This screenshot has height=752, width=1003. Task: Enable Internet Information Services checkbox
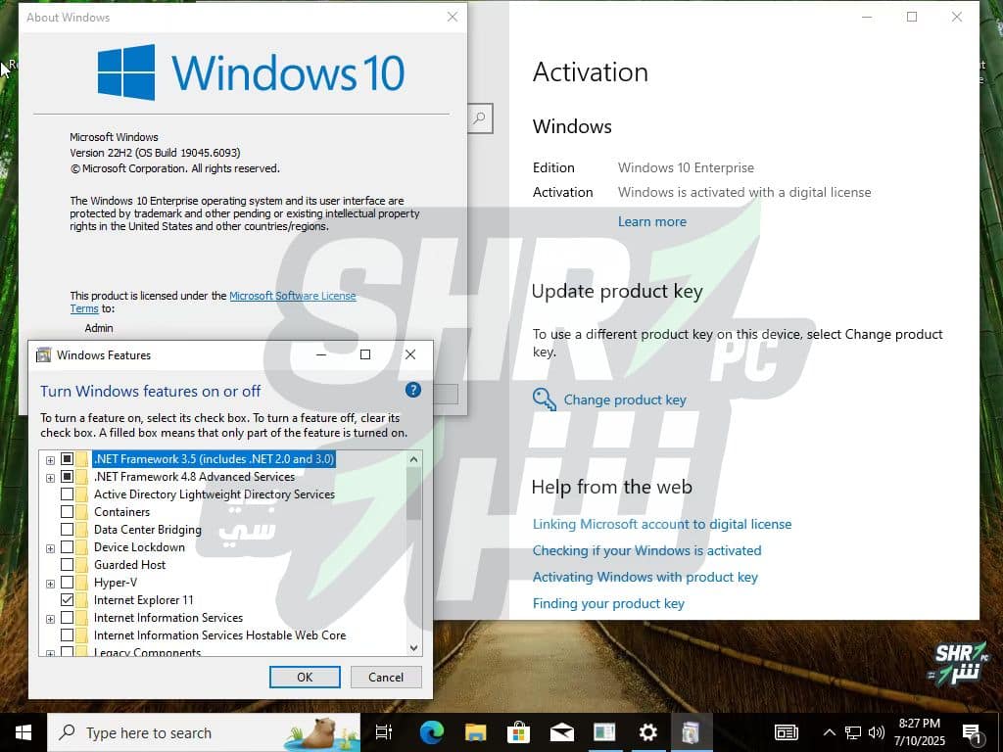[x=68, y=618]
